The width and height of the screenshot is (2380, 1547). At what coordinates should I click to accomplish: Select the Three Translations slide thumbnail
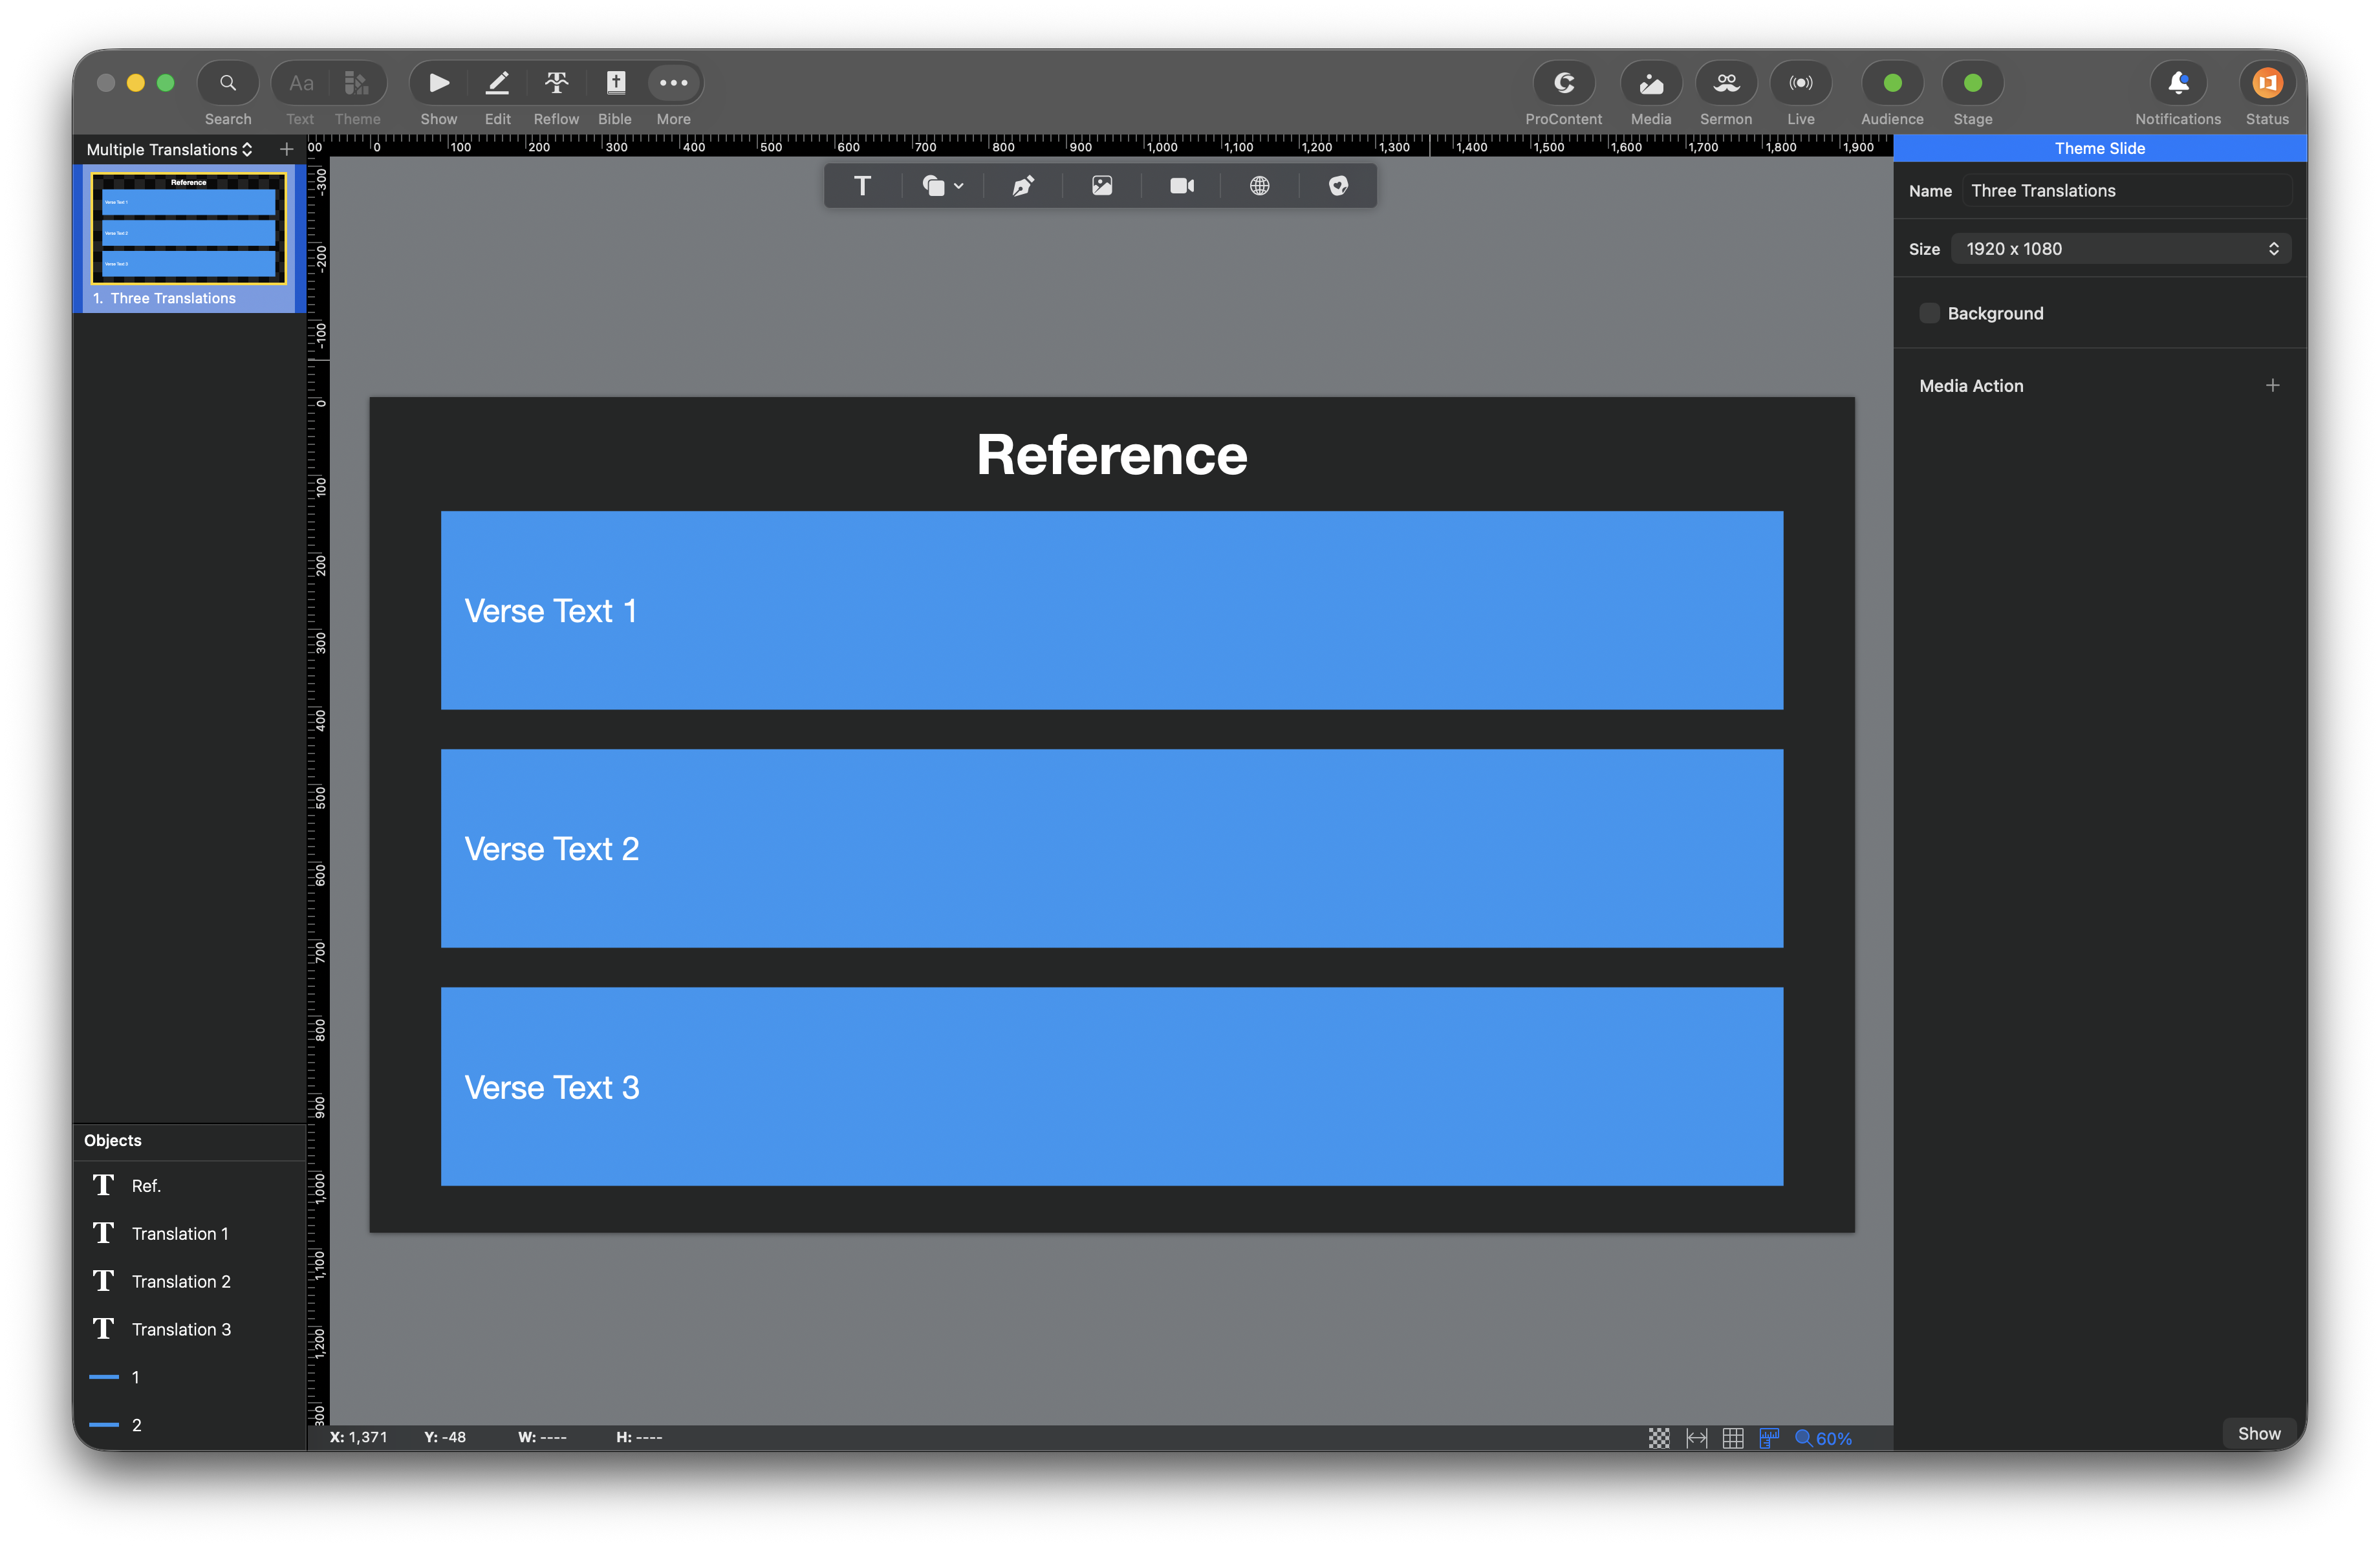189,229
